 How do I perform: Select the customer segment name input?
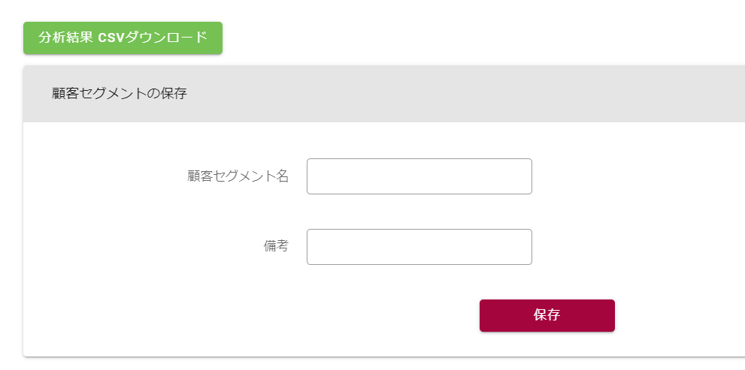(x=419, y=176)
